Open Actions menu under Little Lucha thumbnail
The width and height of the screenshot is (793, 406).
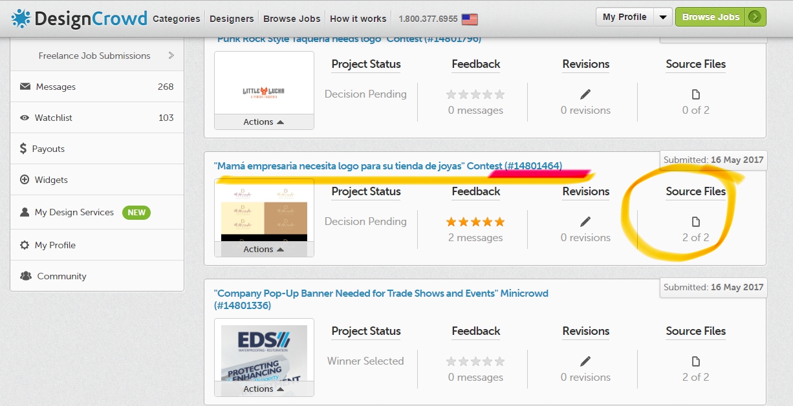[264, 122]
